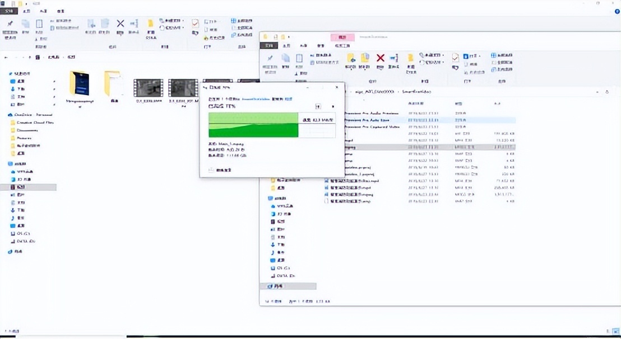Click the New folder icon in the front window ribbon
The width and height of the screenshot is (621, 339).
[x=410, y=58]
